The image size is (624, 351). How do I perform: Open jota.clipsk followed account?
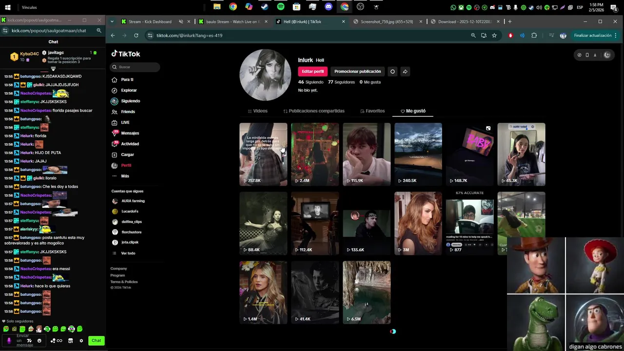click(125, 242)
